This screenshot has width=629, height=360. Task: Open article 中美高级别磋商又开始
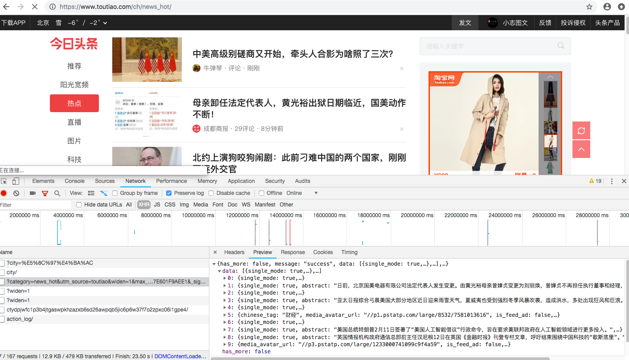[x=293, y=54]
